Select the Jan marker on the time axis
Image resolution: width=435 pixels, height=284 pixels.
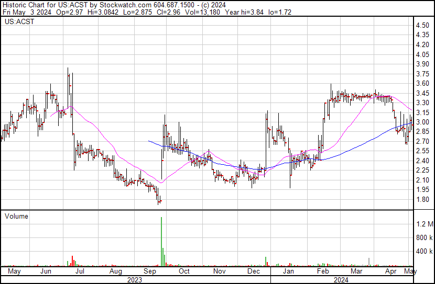pos(288,272)
